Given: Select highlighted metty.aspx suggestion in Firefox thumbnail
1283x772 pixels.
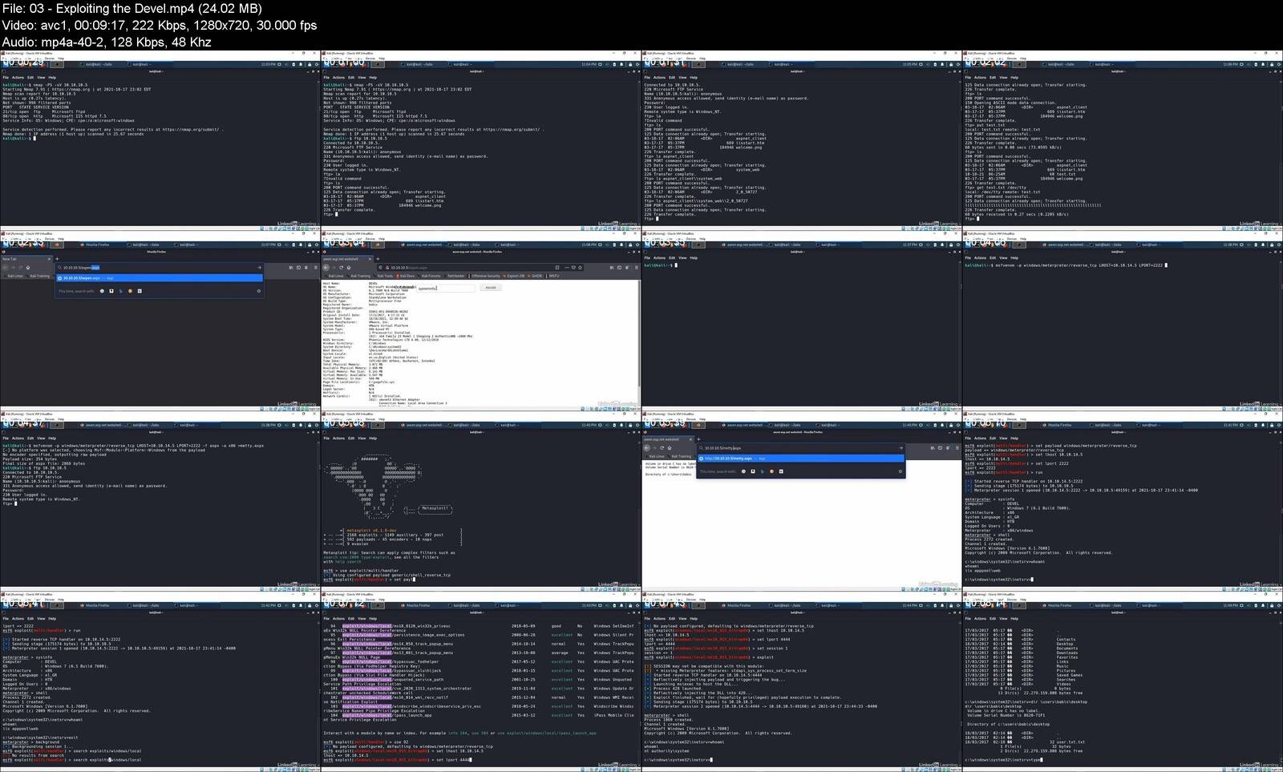Looking at the screenshot, I should (x=800, y=459).
